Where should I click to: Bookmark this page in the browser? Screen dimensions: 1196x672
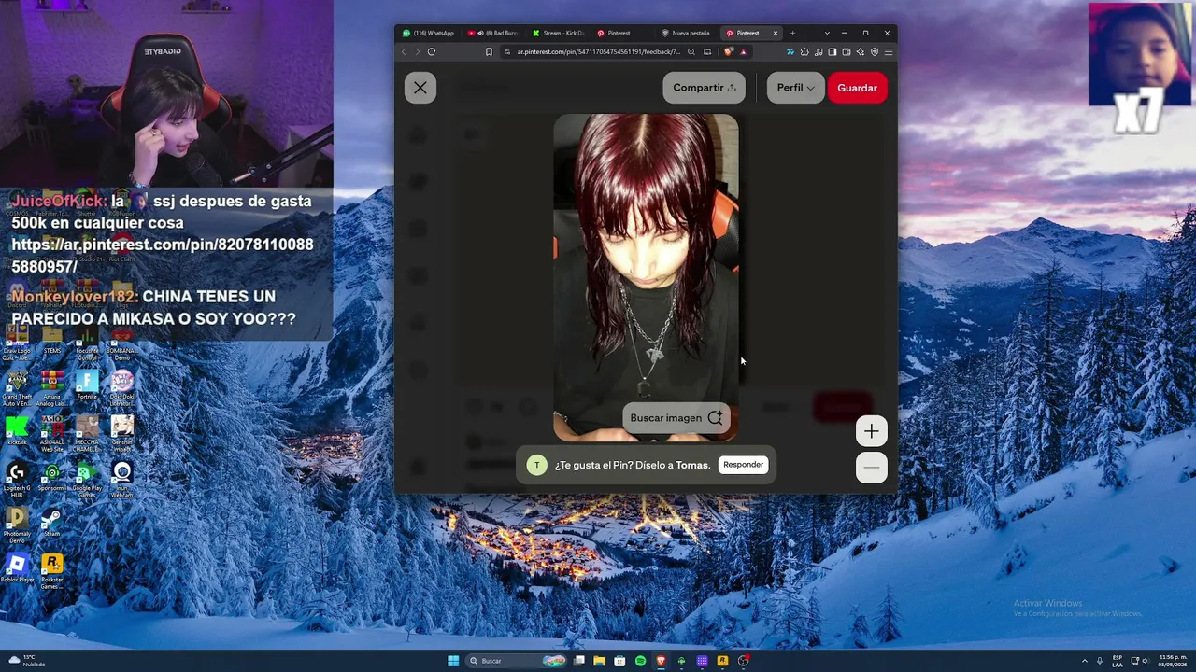pyautogui.click(x=489, y=52)
